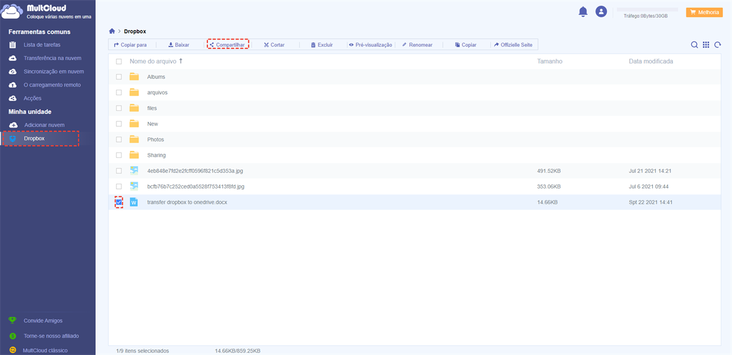732x355 pixels.
Task: Check the 4eb848e7fd2e2fcff0596f821c5d353a.jpg checkbox
Action: coord(119,171)
